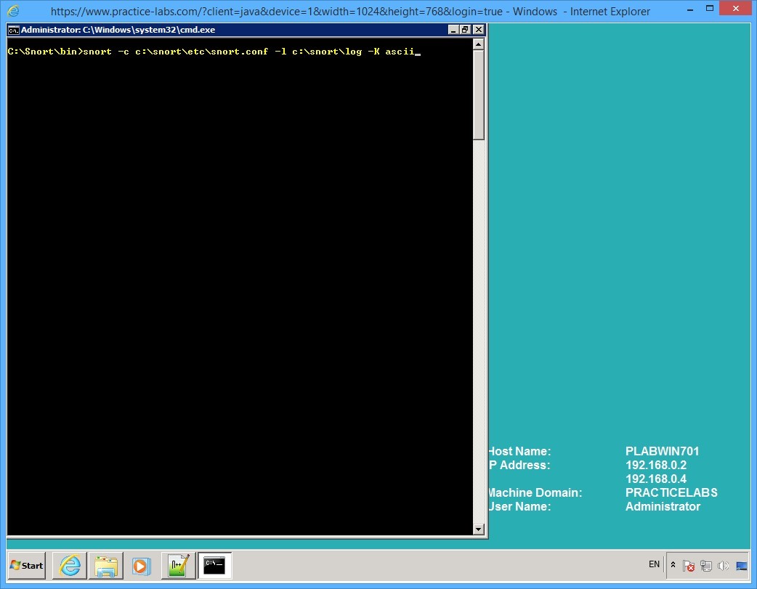
Task: Launch Internet Explorer from the taskbar
Action: tap(69, 565)
